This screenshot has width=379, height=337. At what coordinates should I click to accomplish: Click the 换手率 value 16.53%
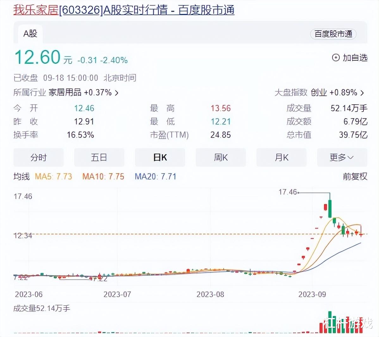pyautogui.click(x=80, y=135)
